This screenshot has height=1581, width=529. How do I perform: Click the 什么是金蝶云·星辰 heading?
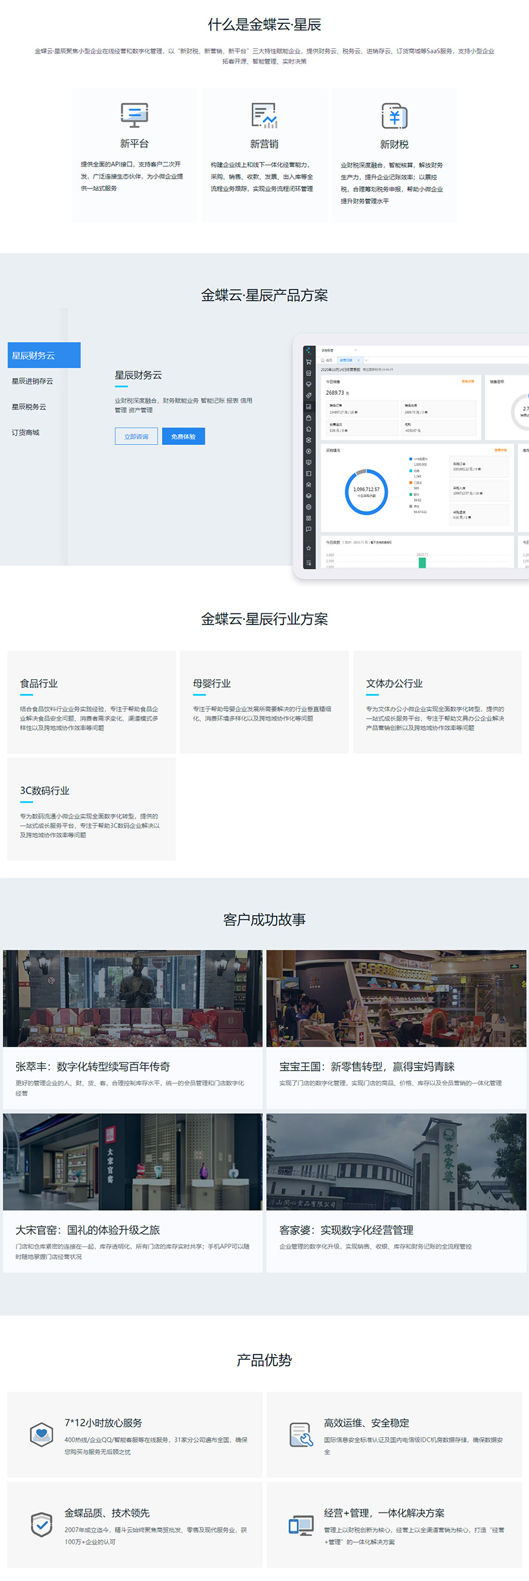(264, 25)
